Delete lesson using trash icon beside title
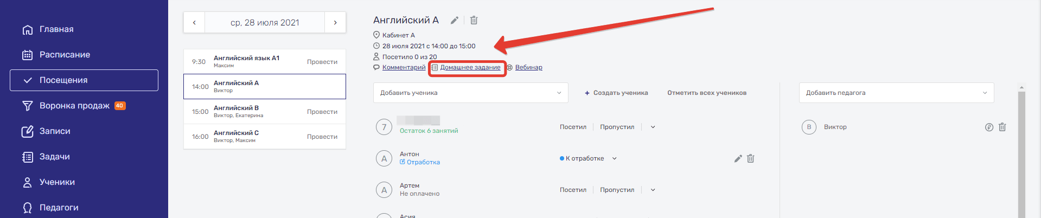Image resolution: width=1041 pixels, height=218 pixels. click(474, 21)
